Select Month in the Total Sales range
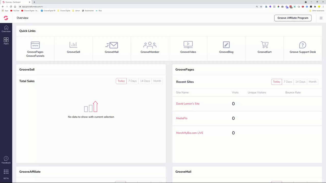The width and height of the screenshot is (326, 183). click(x=157, y=81)
